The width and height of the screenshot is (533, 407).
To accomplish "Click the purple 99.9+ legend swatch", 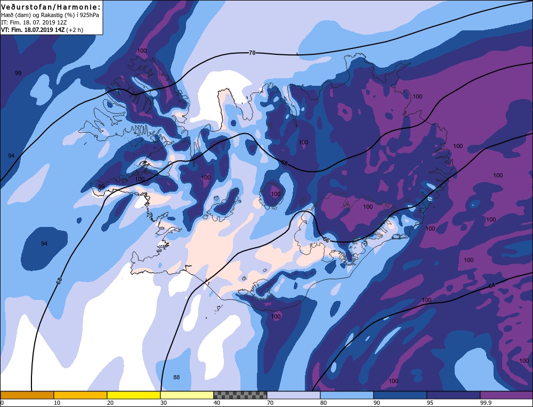I will [506, 395].
